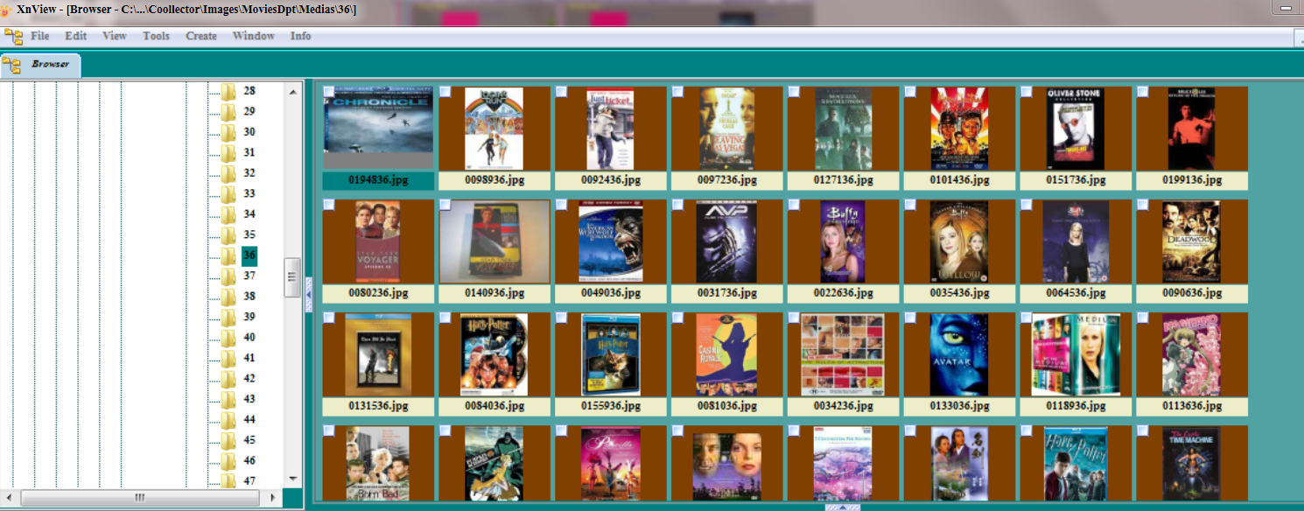Tick checkbox on 0194836.jpg thumbnail
Image resolution: width=1304 pixels, height=511 pixels.
[328, 91]
